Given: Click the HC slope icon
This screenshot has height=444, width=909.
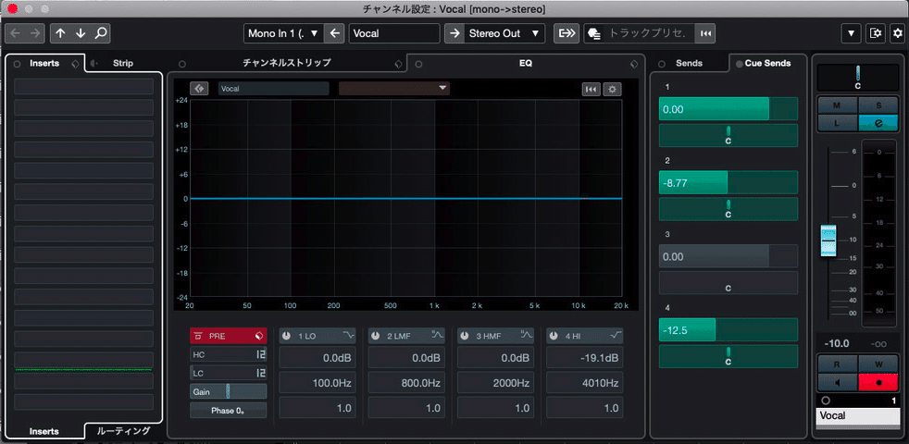Looking at the screenshot, I should pos(261,354).
